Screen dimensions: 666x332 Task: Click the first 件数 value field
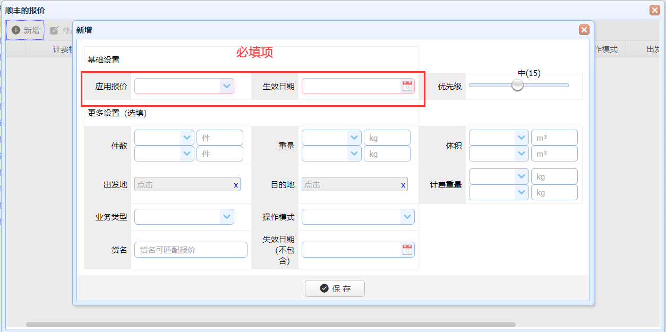220,138
